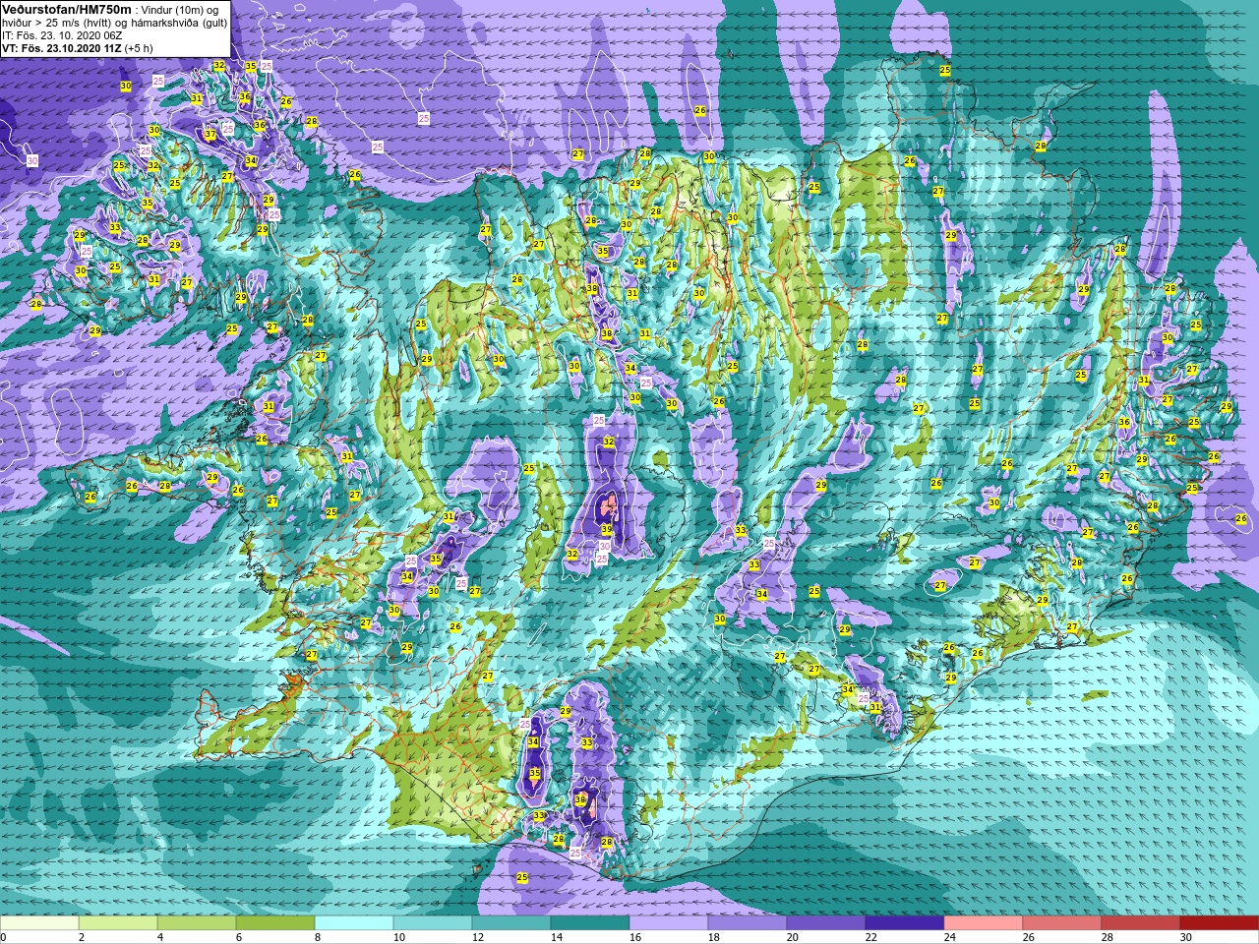The image size is (1259, 944).
Task: Click the 'VT: Fös. 23.10.2020 11Z (+5 h)' line
Action: [x=76, y=47]
